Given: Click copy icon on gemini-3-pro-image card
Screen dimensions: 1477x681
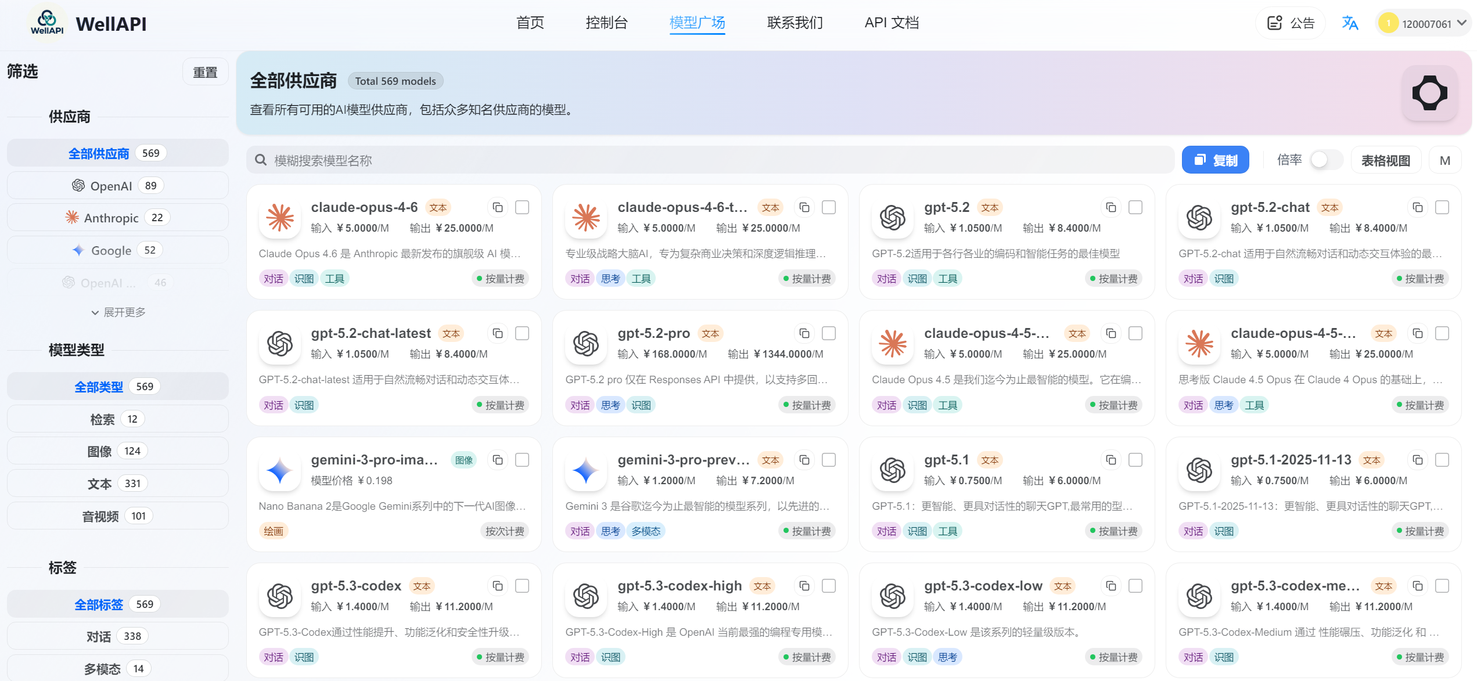Looking at the screenshot, I should (x=498, y=460).
